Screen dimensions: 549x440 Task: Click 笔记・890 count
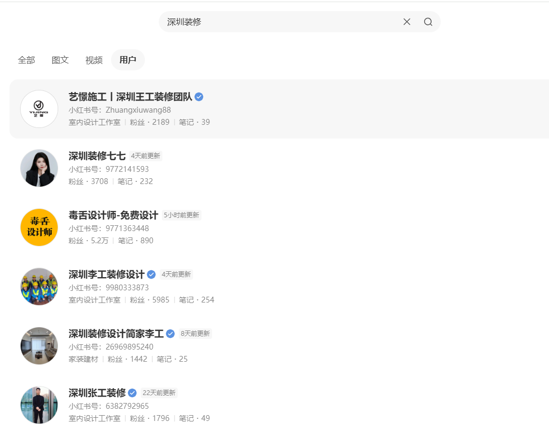[135, 241]
